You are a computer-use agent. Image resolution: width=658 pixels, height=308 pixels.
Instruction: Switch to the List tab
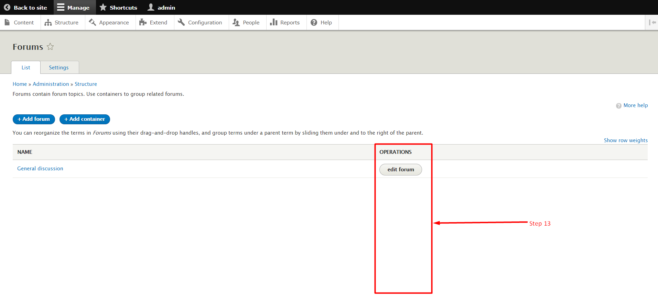[26, 67]
